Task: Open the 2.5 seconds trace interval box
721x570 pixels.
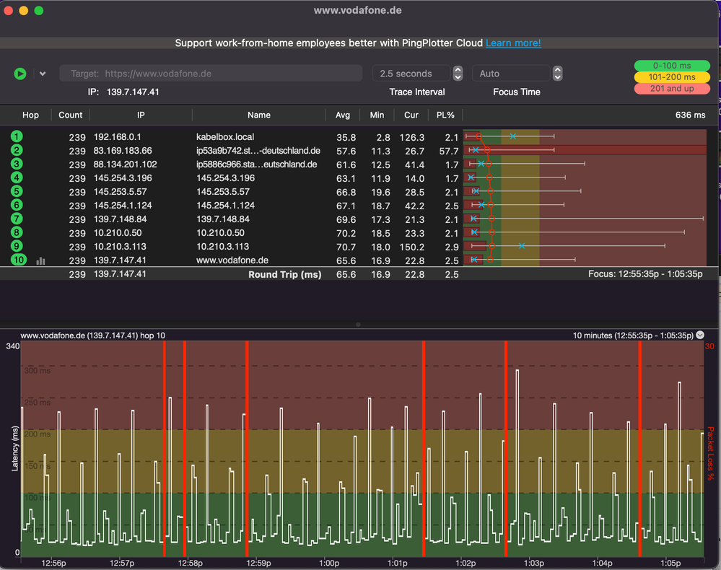Action: (x=411, y=74)
